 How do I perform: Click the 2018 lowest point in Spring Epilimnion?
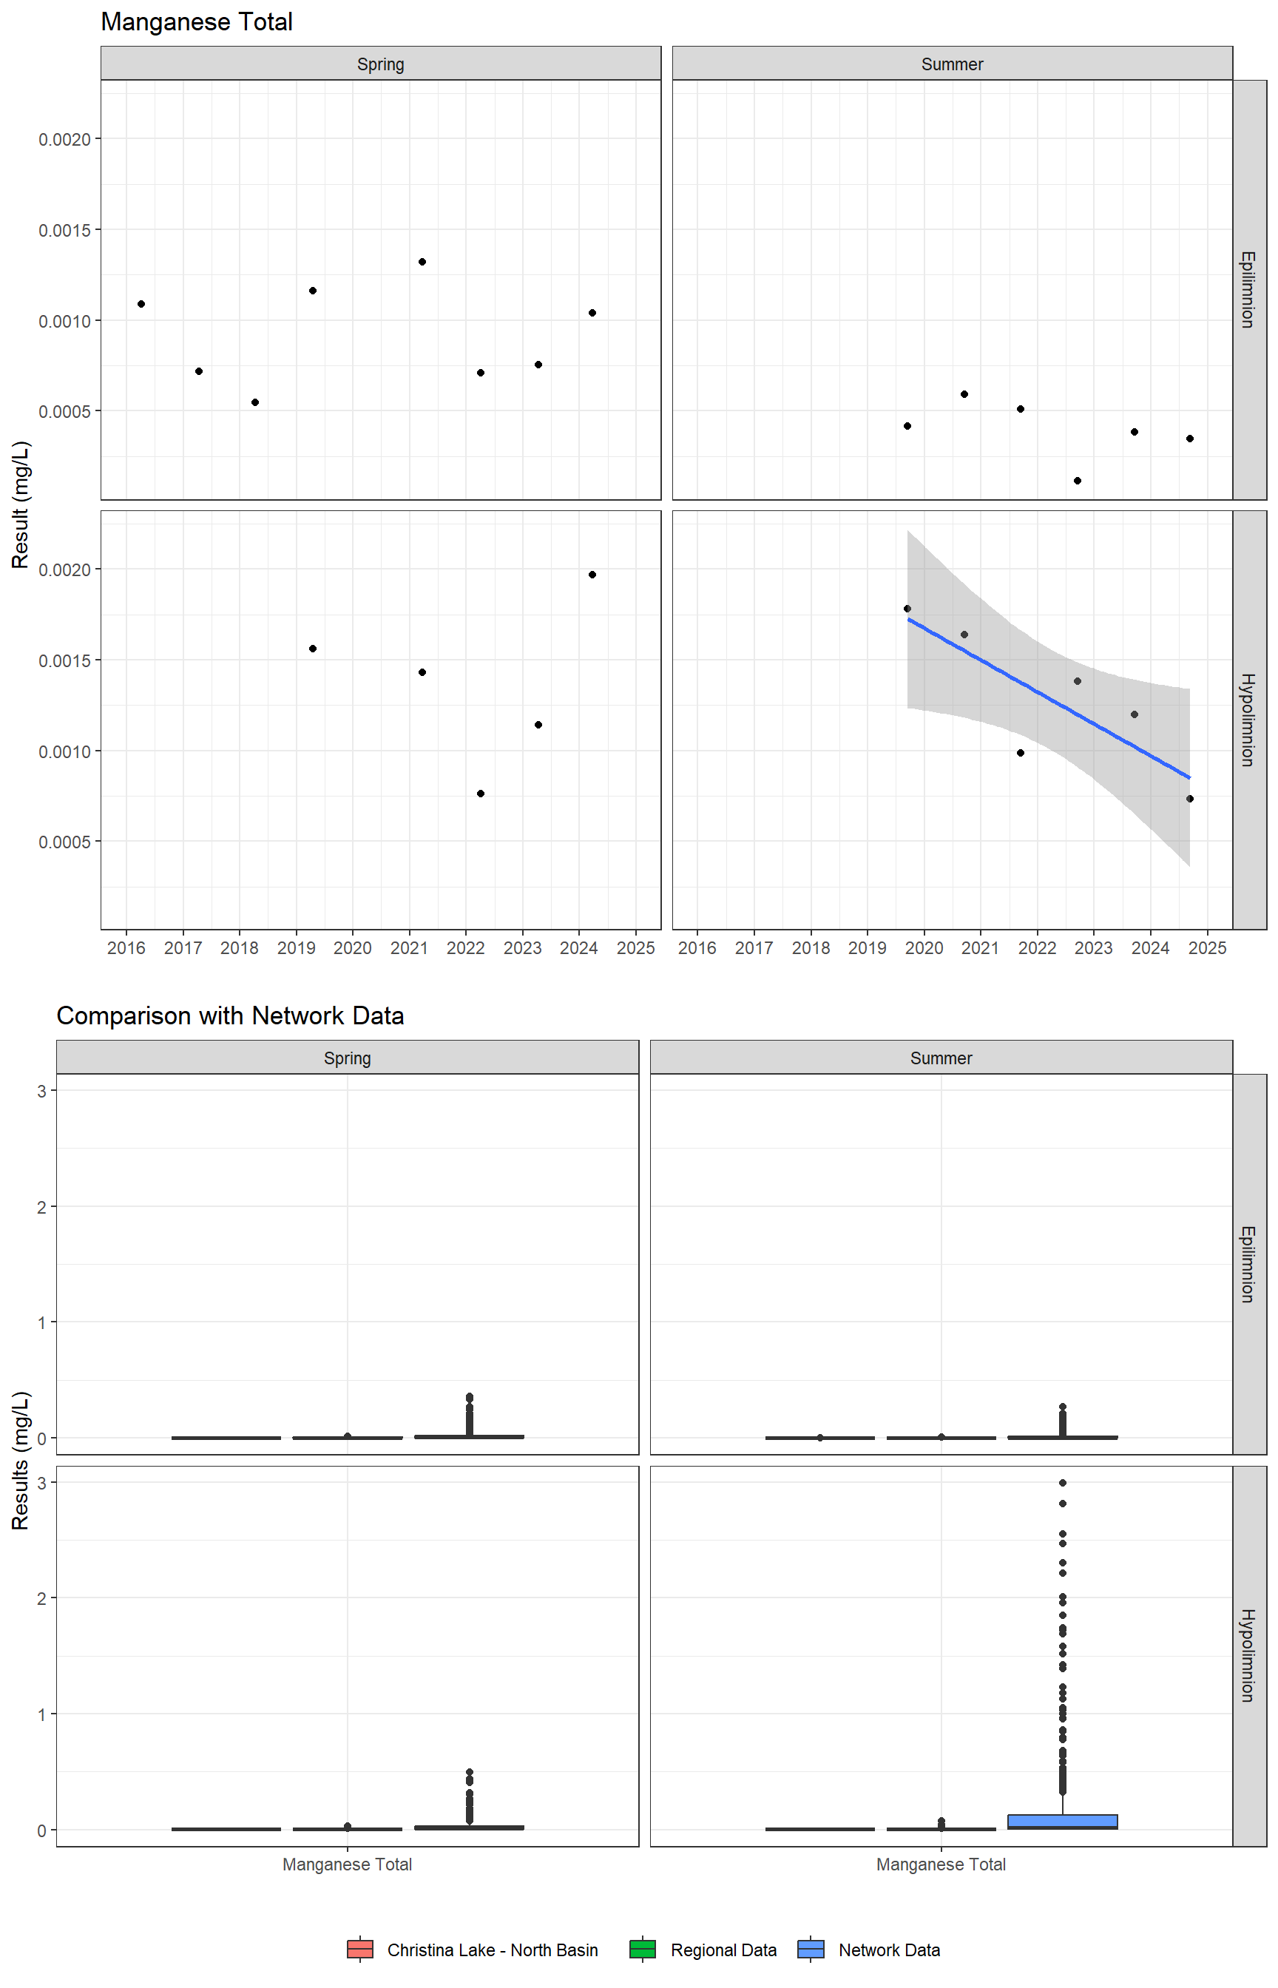coord(254,402)
